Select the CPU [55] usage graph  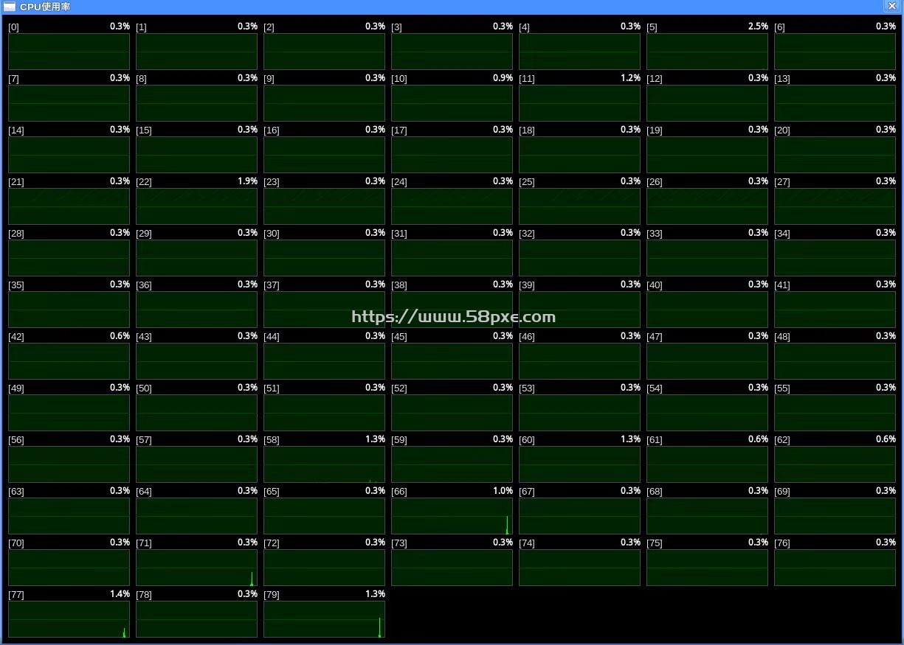[835, 413]
